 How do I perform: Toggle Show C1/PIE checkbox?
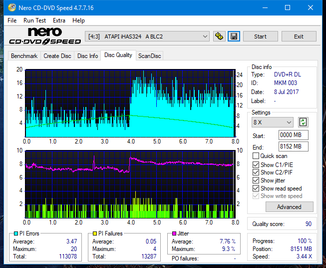tap(256, 164)
